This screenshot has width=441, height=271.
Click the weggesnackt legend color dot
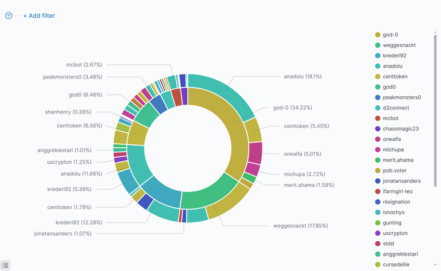[x=378, y=45]
